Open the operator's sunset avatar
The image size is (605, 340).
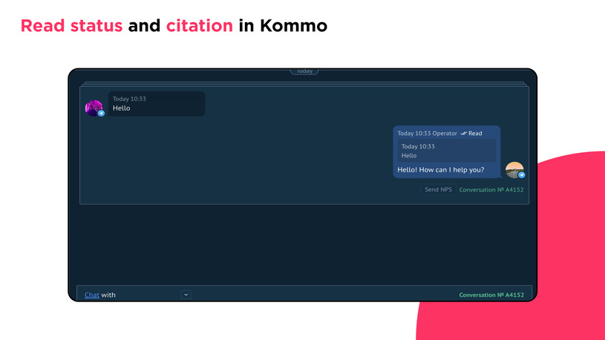514,170
